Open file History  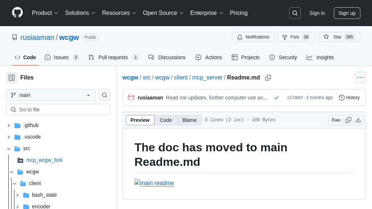point(349,98)
